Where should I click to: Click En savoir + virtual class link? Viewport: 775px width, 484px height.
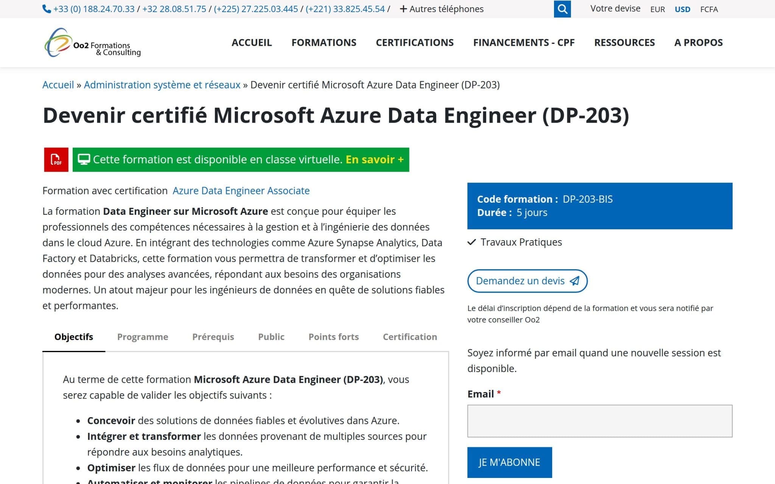pos(375,160)
